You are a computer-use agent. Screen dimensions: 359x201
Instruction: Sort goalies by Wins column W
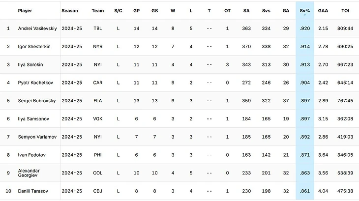tap(172, 10)
